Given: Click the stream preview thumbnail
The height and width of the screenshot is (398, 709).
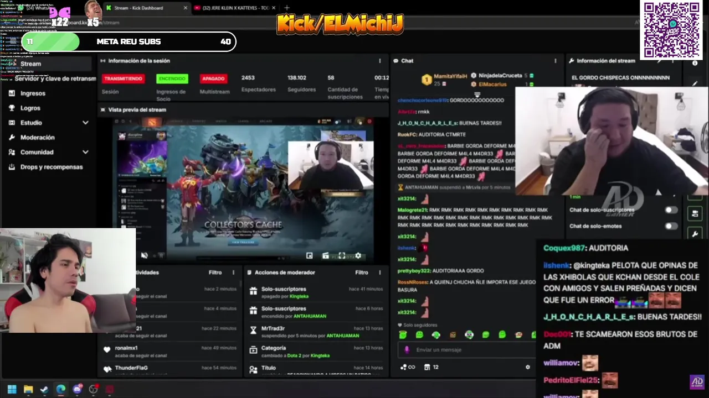Looking at the screenshot, I should pos(243,189).
